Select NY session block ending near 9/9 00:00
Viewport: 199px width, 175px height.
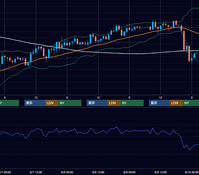tap(132, 103)
